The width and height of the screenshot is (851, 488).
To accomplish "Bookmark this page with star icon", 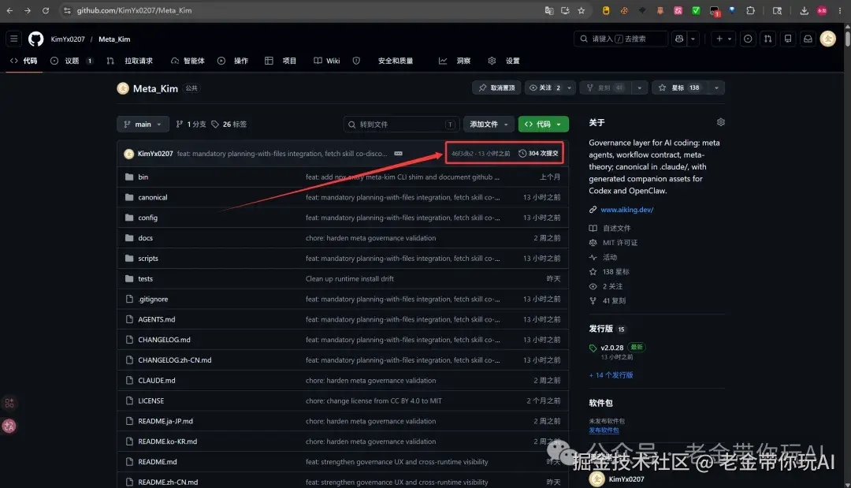I will coord(582,10).
